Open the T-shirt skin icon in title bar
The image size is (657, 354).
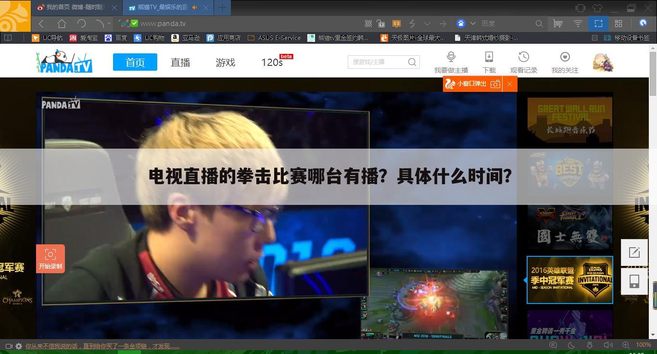pos(597,8)
